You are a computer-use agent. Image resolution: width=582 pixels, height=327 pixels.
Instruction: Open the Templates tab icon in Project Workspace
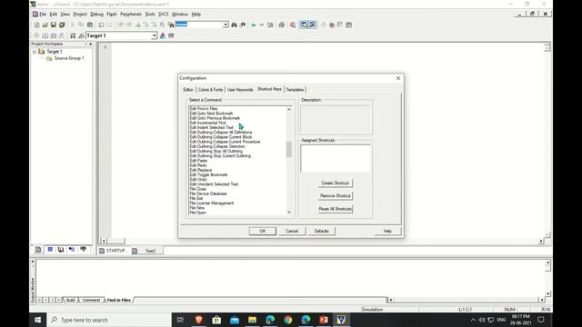point(83,250)
